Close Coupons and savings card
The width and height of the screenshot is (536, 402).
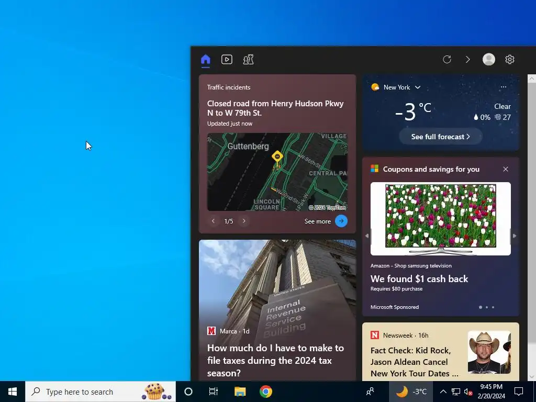506,169
